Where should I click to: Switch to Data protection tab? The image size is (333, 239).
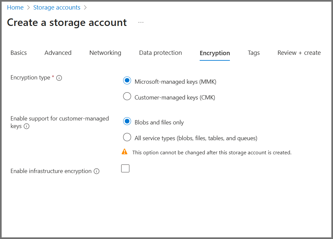click(160, 53)
